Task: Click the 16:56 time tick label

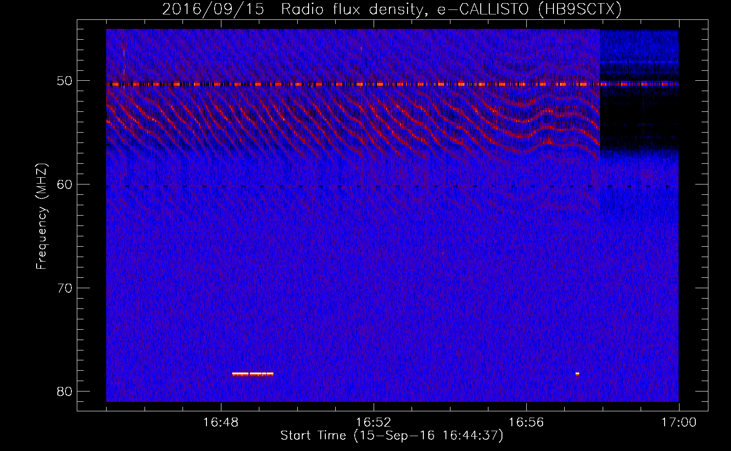Action: (x=526, y=423)
